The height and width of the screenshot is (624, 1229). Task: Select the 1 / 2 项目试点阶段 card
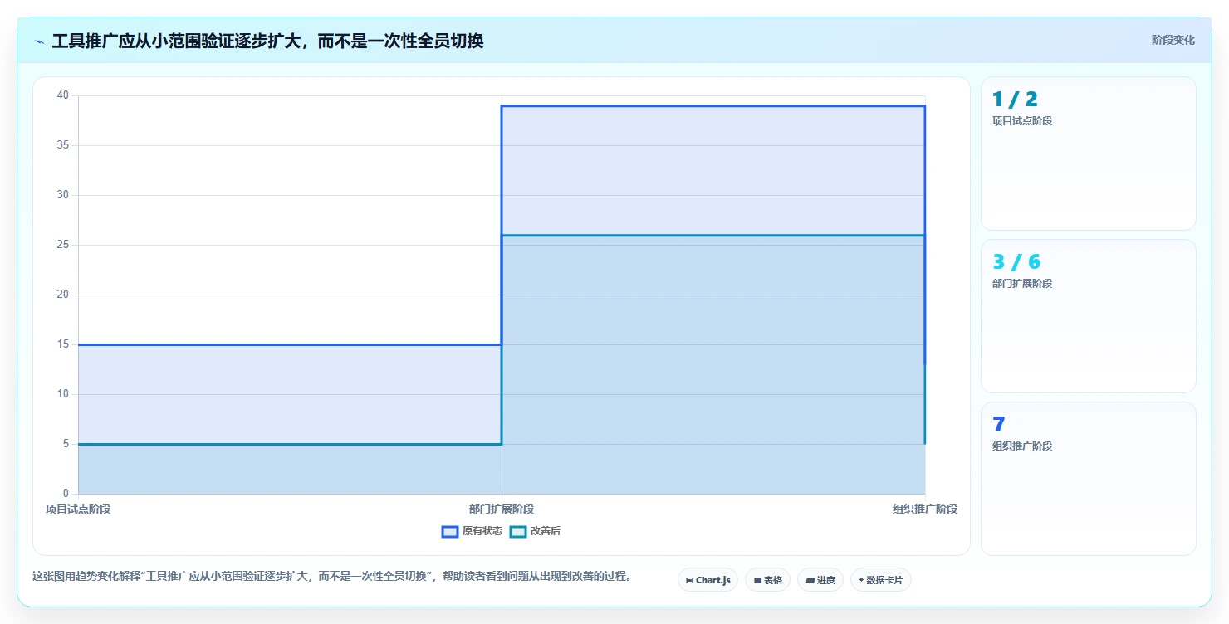[1089, 154]
